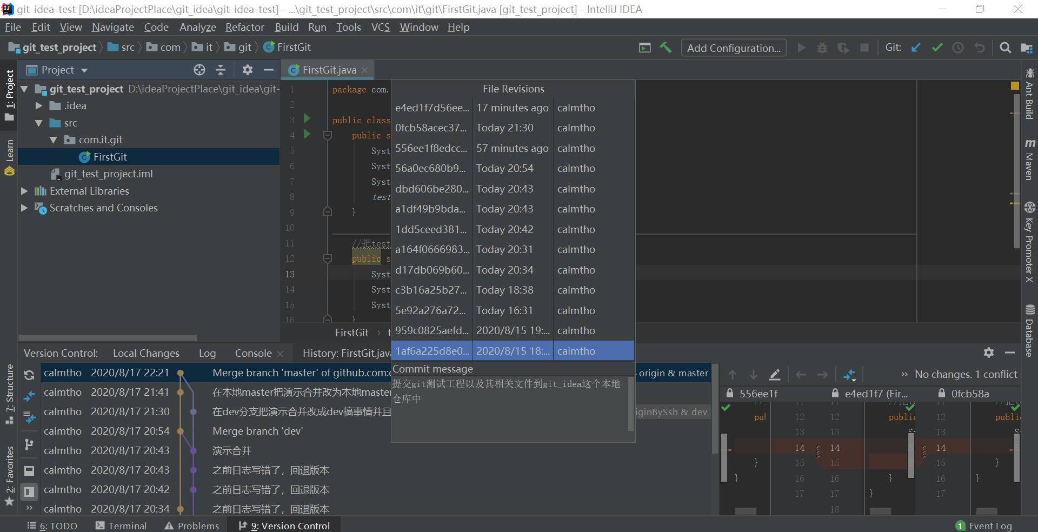This screenshot has width=1038, height=532.
Task: Hide the Project panel with minus
Action: click(x=269, y=70)
